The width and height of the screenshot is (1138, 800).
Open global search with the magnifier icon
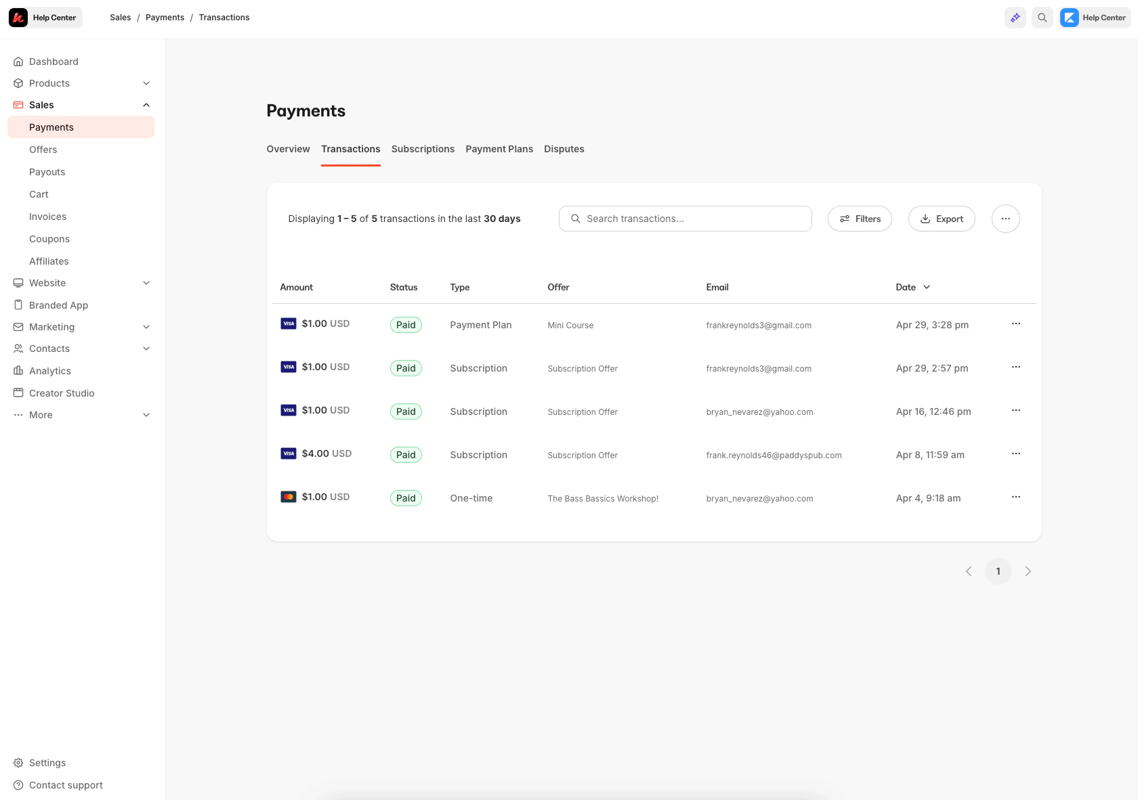pyautogui.click(x=1042, y=18)
